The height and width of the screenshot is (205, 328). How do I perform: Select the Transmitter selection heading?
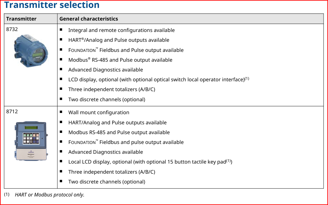(x=52, y=5)
